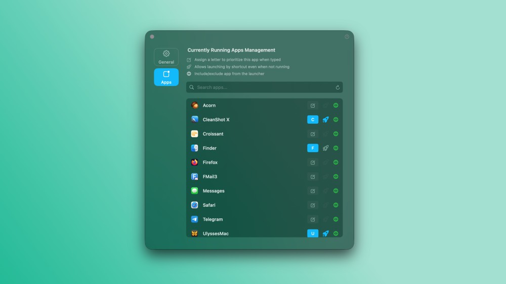
Task: Refresh the running apps list
Action: [x=338, y=87]
